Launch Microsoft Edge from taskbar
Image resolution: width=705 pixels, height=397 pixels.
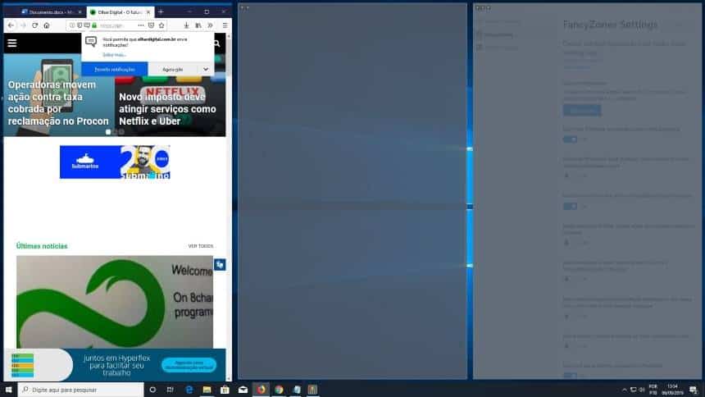pos(189,390)
